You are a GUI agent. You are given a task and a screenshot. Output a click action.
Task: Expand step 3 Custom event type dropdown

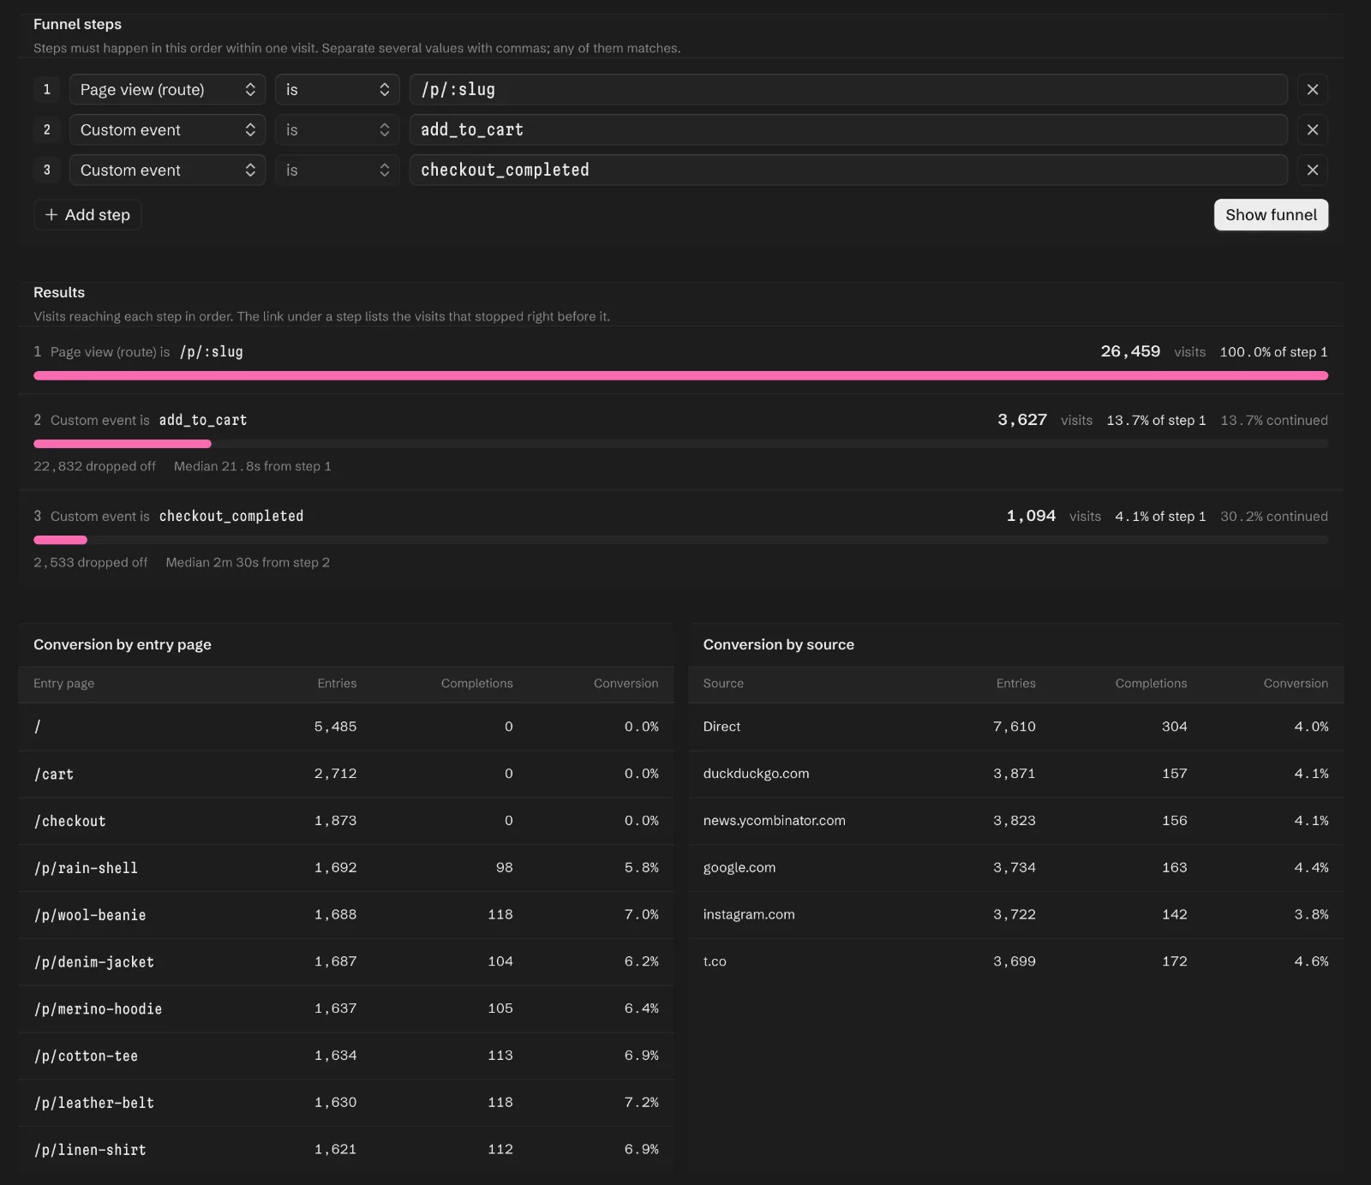pos(167,170)
